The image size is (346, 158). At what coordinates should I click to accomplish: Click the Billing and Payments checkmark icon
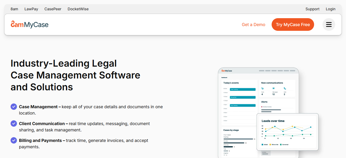(x=14, y=140)
